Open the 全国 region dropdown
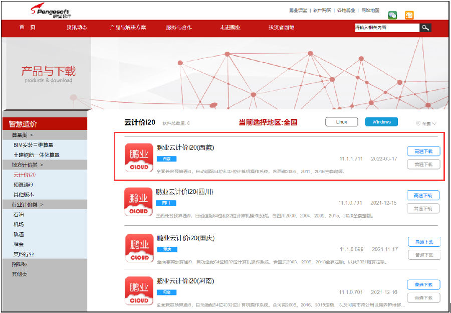The width and height of the screenshot is (451, 313). click(x=426, y=123)
